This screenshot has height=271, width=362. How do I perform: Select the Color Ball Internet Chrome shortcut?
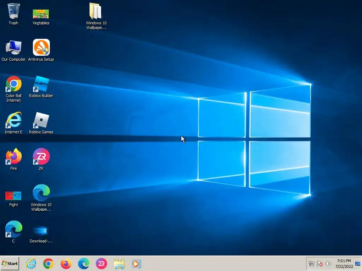coord(13,89)
